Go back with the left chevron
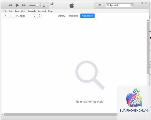The image size is (151, 120). (x=6, y=16)
